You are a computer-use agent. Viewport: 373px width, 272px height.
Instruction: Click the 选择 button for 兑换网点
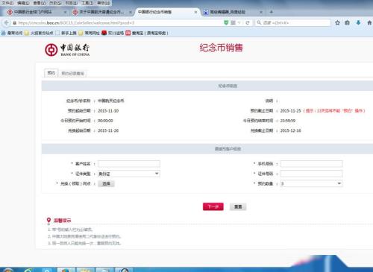tap(106, 183)
